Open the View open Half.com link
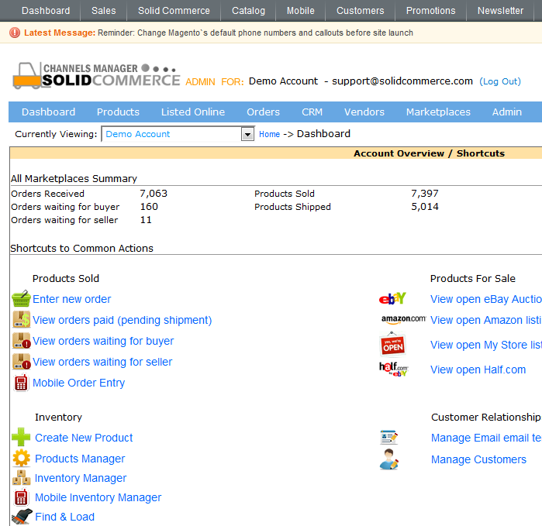The width and height of the screenshot is (542, 526). pos(478,370)
